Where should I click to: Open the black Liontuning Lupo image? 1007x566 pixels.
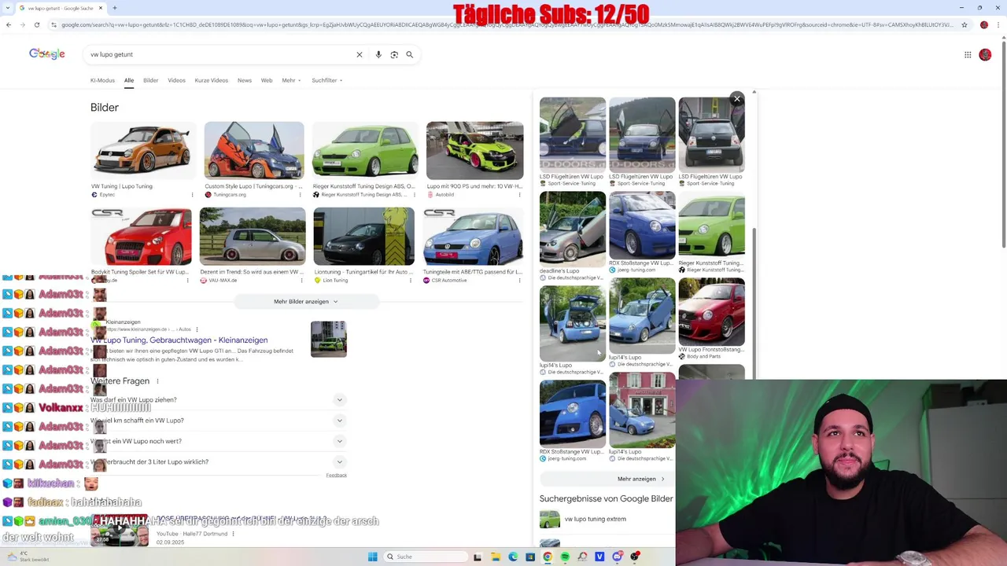pos(363,237)
